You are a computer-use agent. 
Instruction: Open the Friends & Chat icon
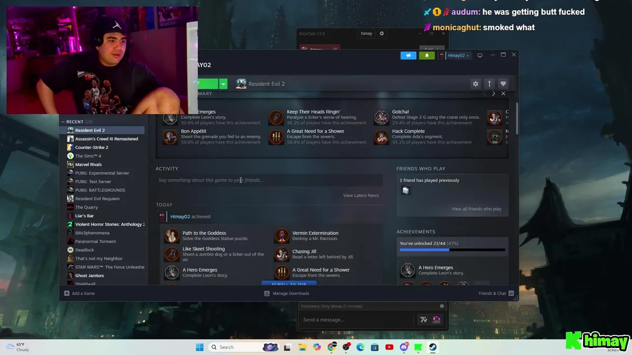click(511, 293)
